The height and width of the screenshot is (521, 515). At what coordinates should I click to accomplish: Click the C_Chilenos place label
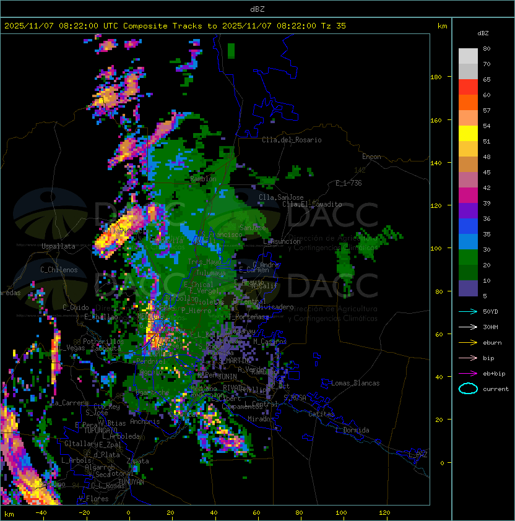point(59,270)
